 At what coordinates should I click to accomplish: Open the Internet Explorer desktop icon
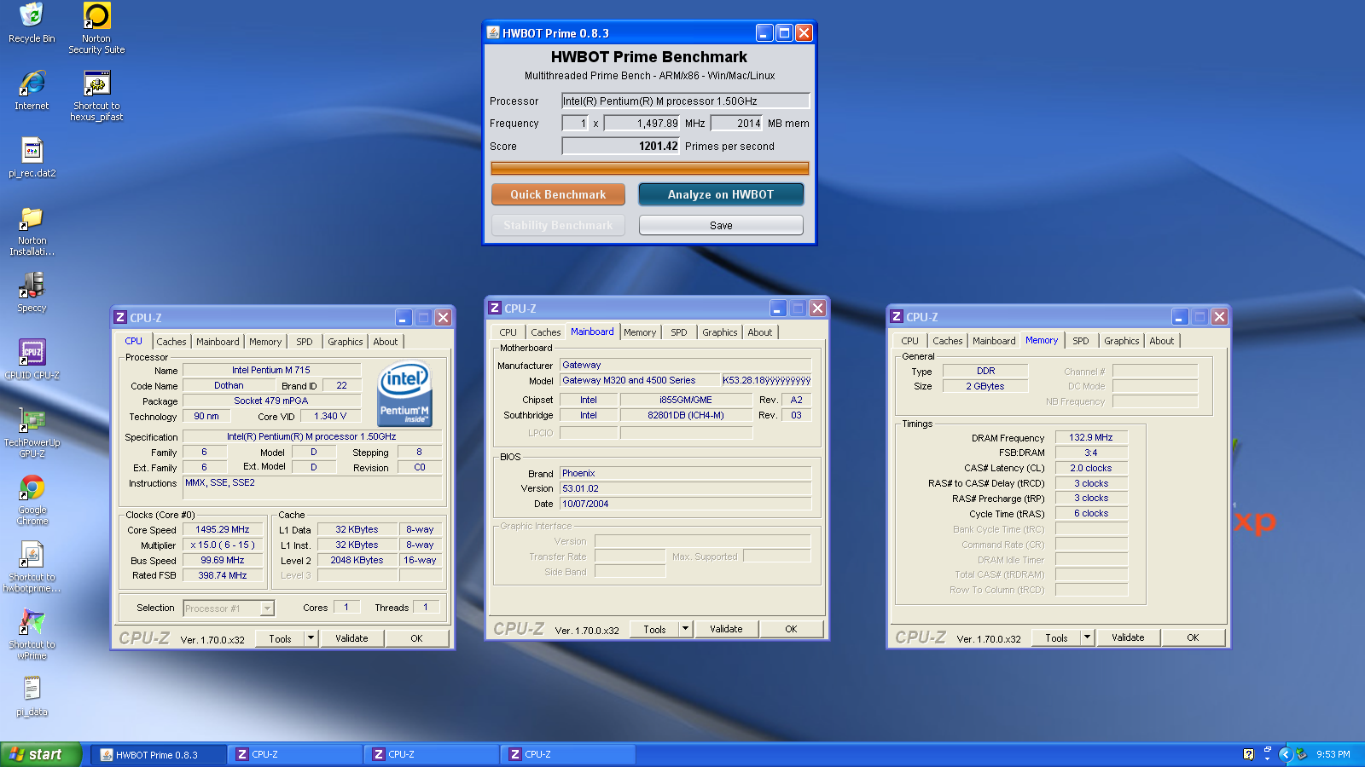point(32,90)
